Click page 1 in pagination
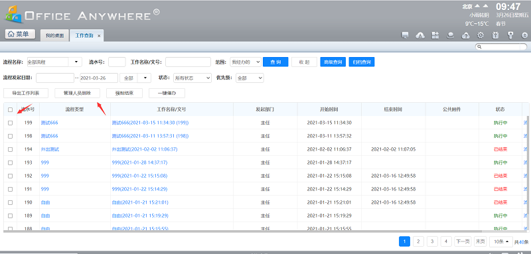 pyautogui.click(x=404, y=241)
